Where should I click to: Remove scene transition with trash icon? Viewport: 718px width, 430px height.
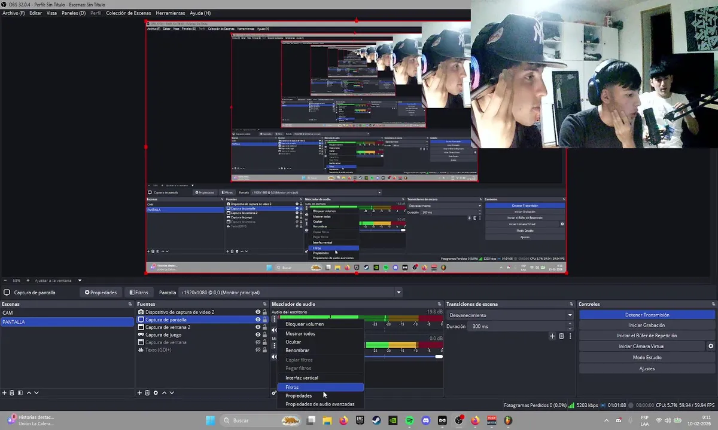point(561,336)
